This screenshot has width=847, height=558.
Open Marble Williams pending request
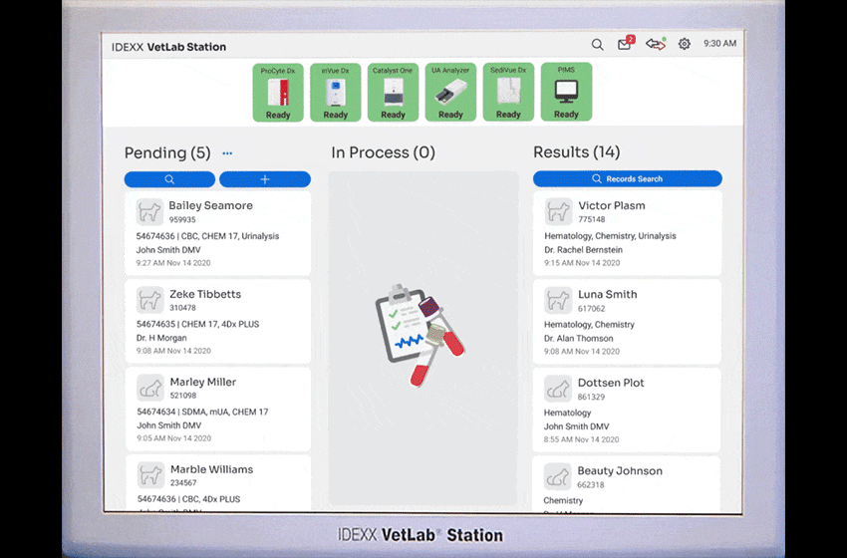[x=217, y=483]
